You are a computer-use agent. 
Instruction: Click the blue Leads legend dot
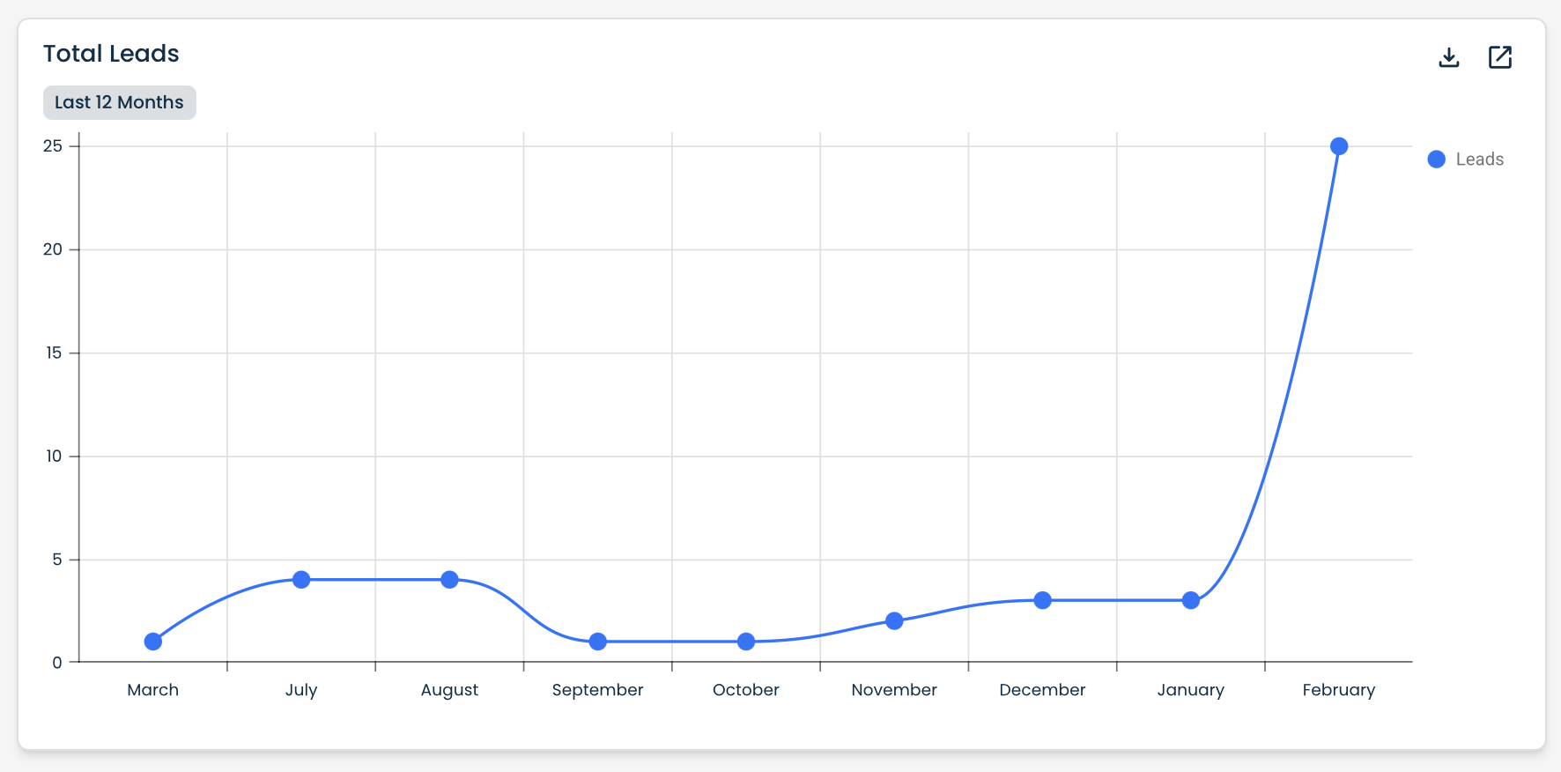pos(1435,159)
